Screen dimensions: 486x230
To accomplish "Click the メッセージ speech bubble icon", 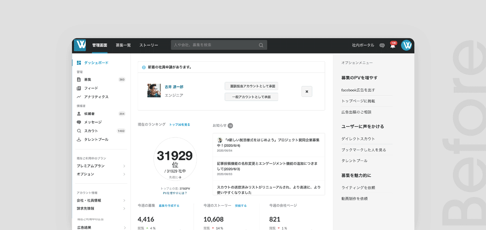I will 79,122.
